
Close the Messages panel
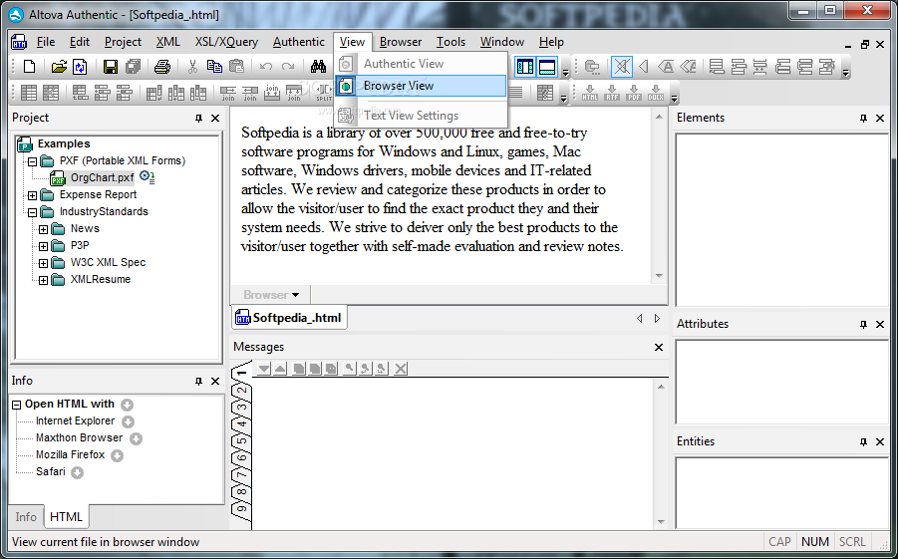(x=659, y=347)
